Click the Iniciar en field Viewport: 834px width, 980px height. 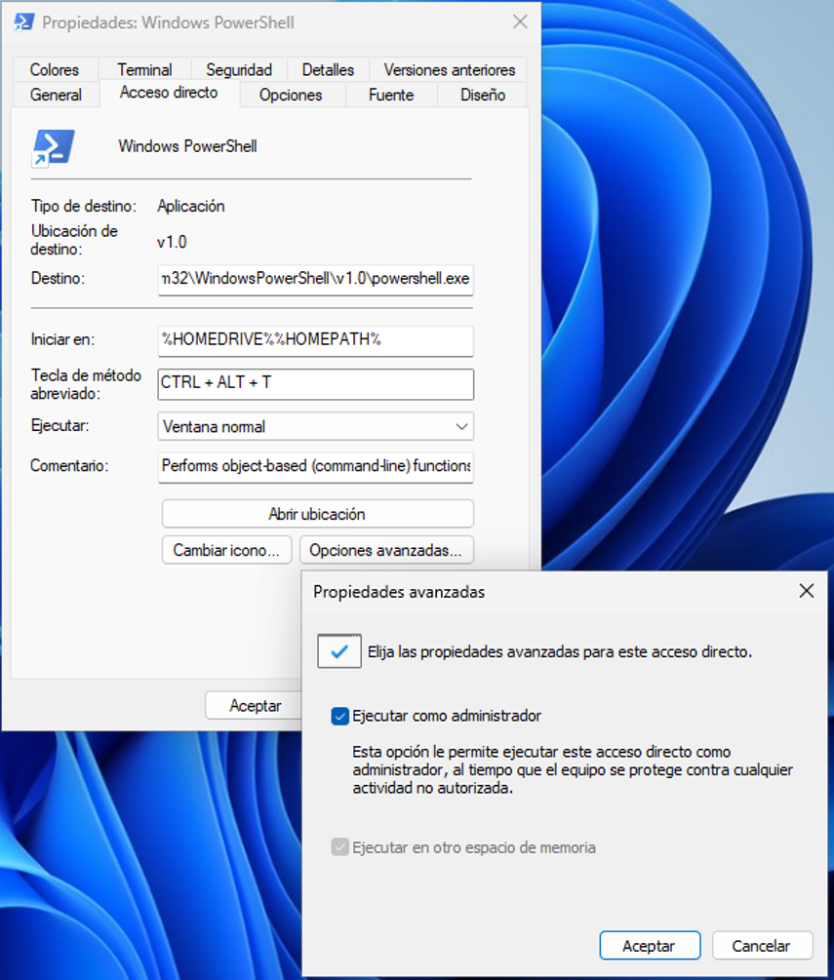[316, 340]
